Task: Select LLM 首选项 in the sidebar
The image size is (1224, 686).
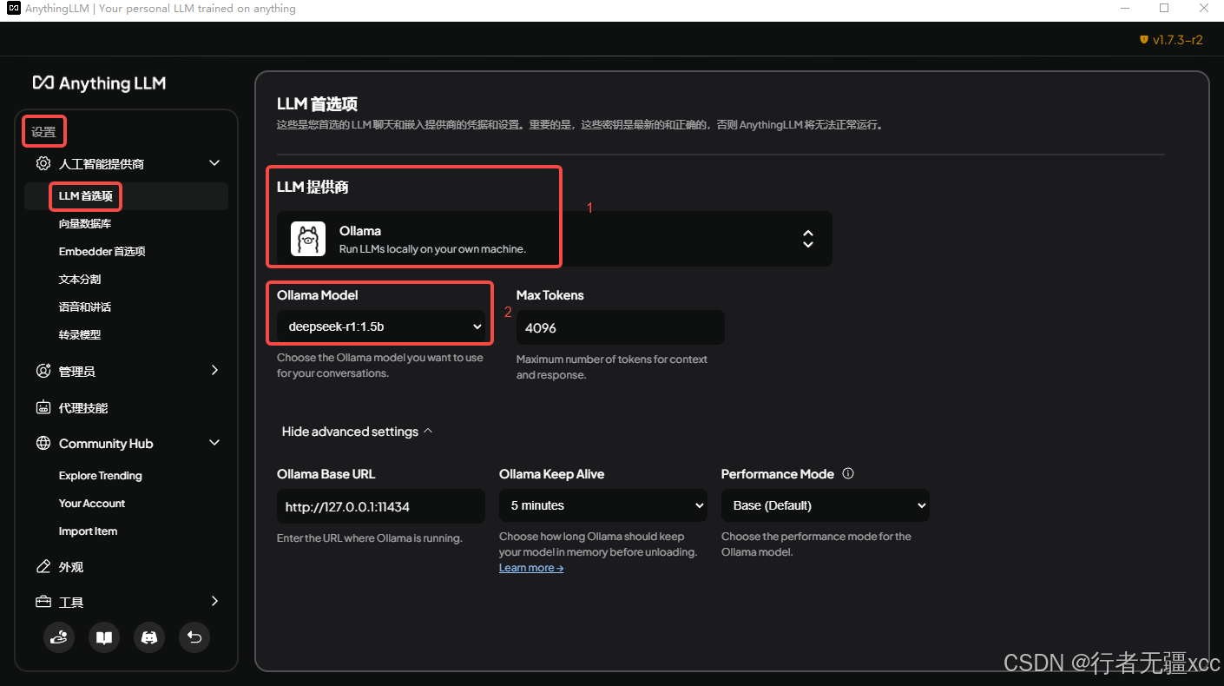Action: 127,196
